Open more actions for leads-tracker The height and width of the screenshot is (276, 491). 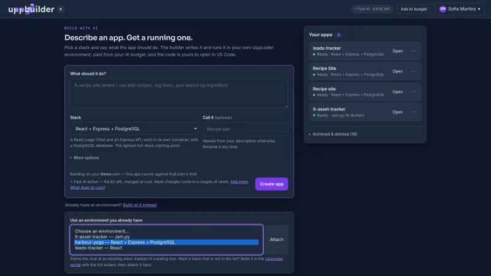point(413,51)
